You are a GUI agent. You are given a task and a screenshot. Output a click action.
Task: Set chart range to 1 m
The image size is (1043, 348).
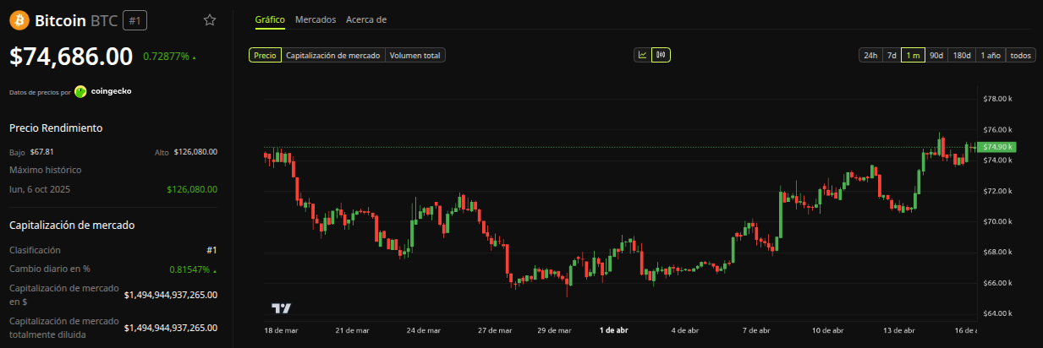913,55
